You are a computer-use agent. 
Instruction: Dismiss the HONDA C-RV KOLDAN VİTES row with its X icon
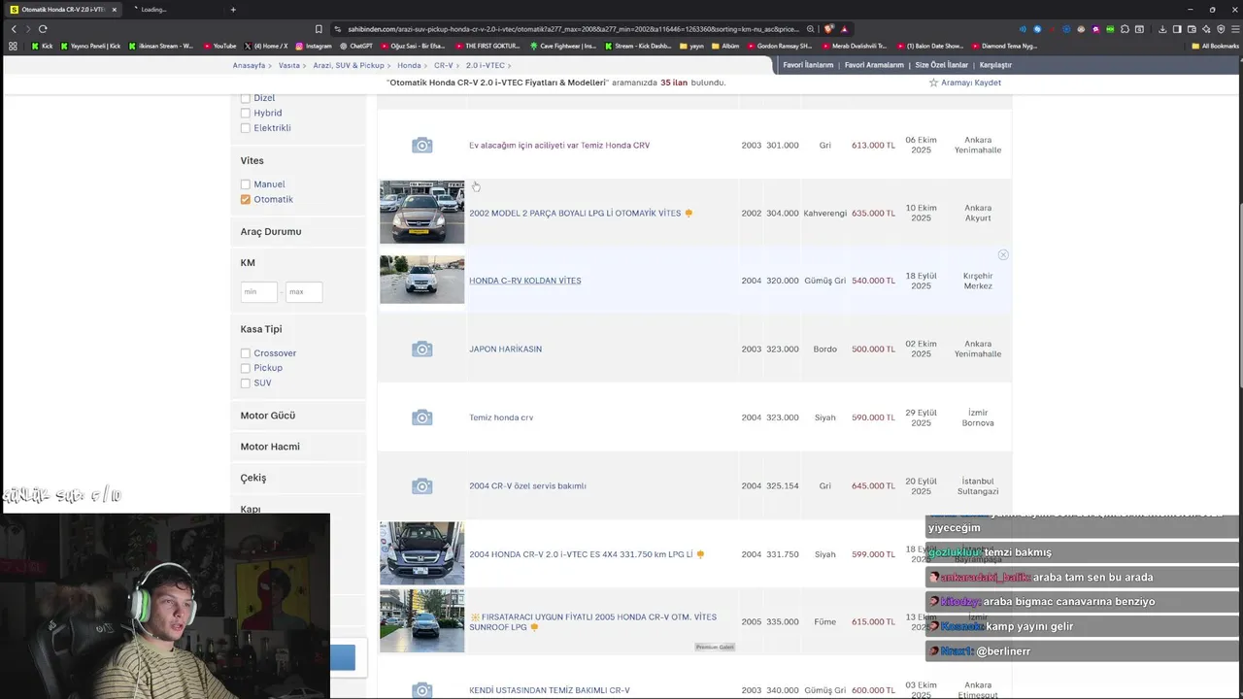click(x=1003, y=254)
